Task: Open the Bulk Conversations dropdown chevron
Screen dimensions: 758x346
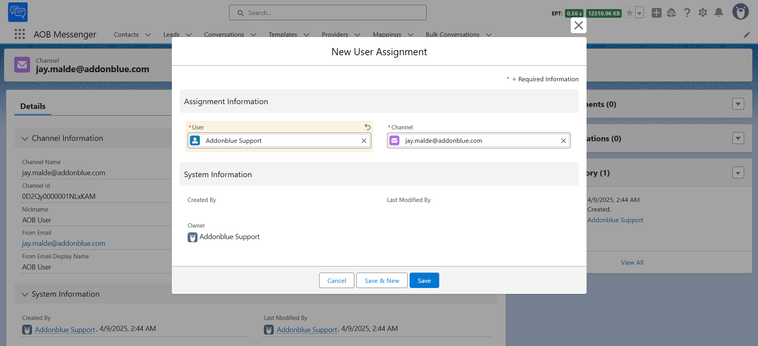Action: [x=489, y=35]
